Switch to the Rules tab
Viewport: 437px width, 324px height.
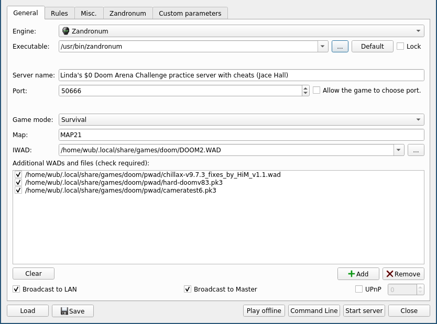click(59, 13)
